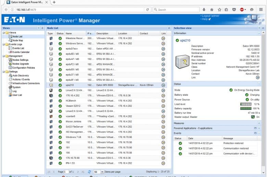Viewport: 267px width, 177px height.
Task: Open Configuration Policies item
Action: pos(24,68)
